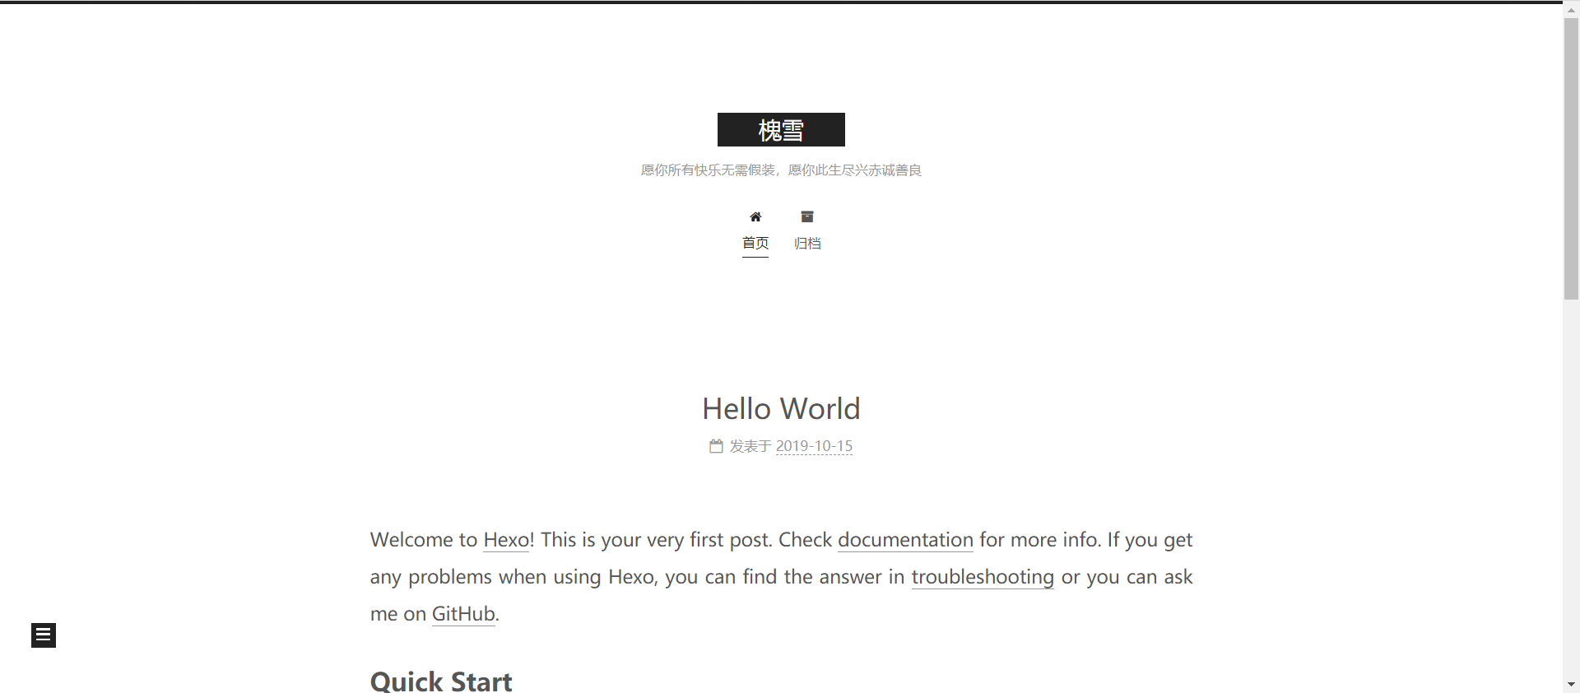Follow the Hexo link in the post
Image resolution: width=1580 pixels, height=693 pixels.
tap(506, 540)
